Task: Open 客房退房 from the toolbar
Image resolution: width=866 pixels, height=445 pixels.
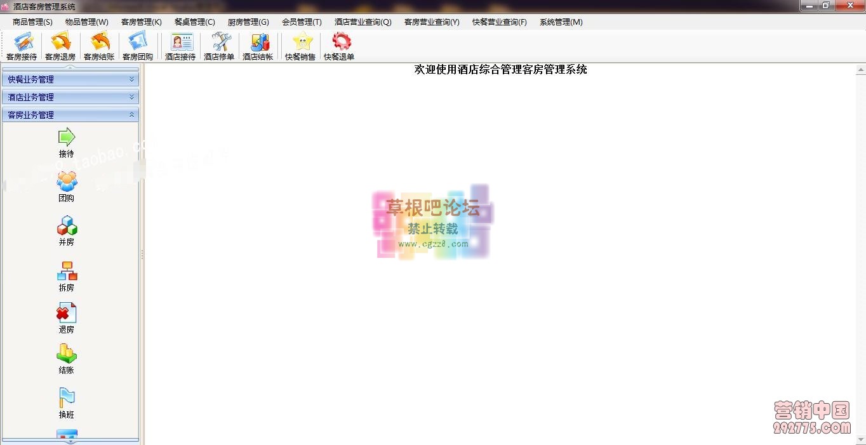Action: [x=60, y=46]
